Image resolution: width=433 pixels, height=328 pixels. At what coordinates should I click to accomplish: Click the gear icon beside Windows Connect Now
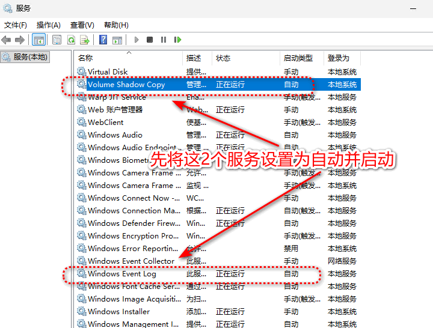pyautogui.click(x=81, y=198)
